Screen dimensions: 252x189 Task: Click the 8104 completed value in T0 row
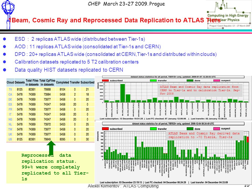coord(62,90)
